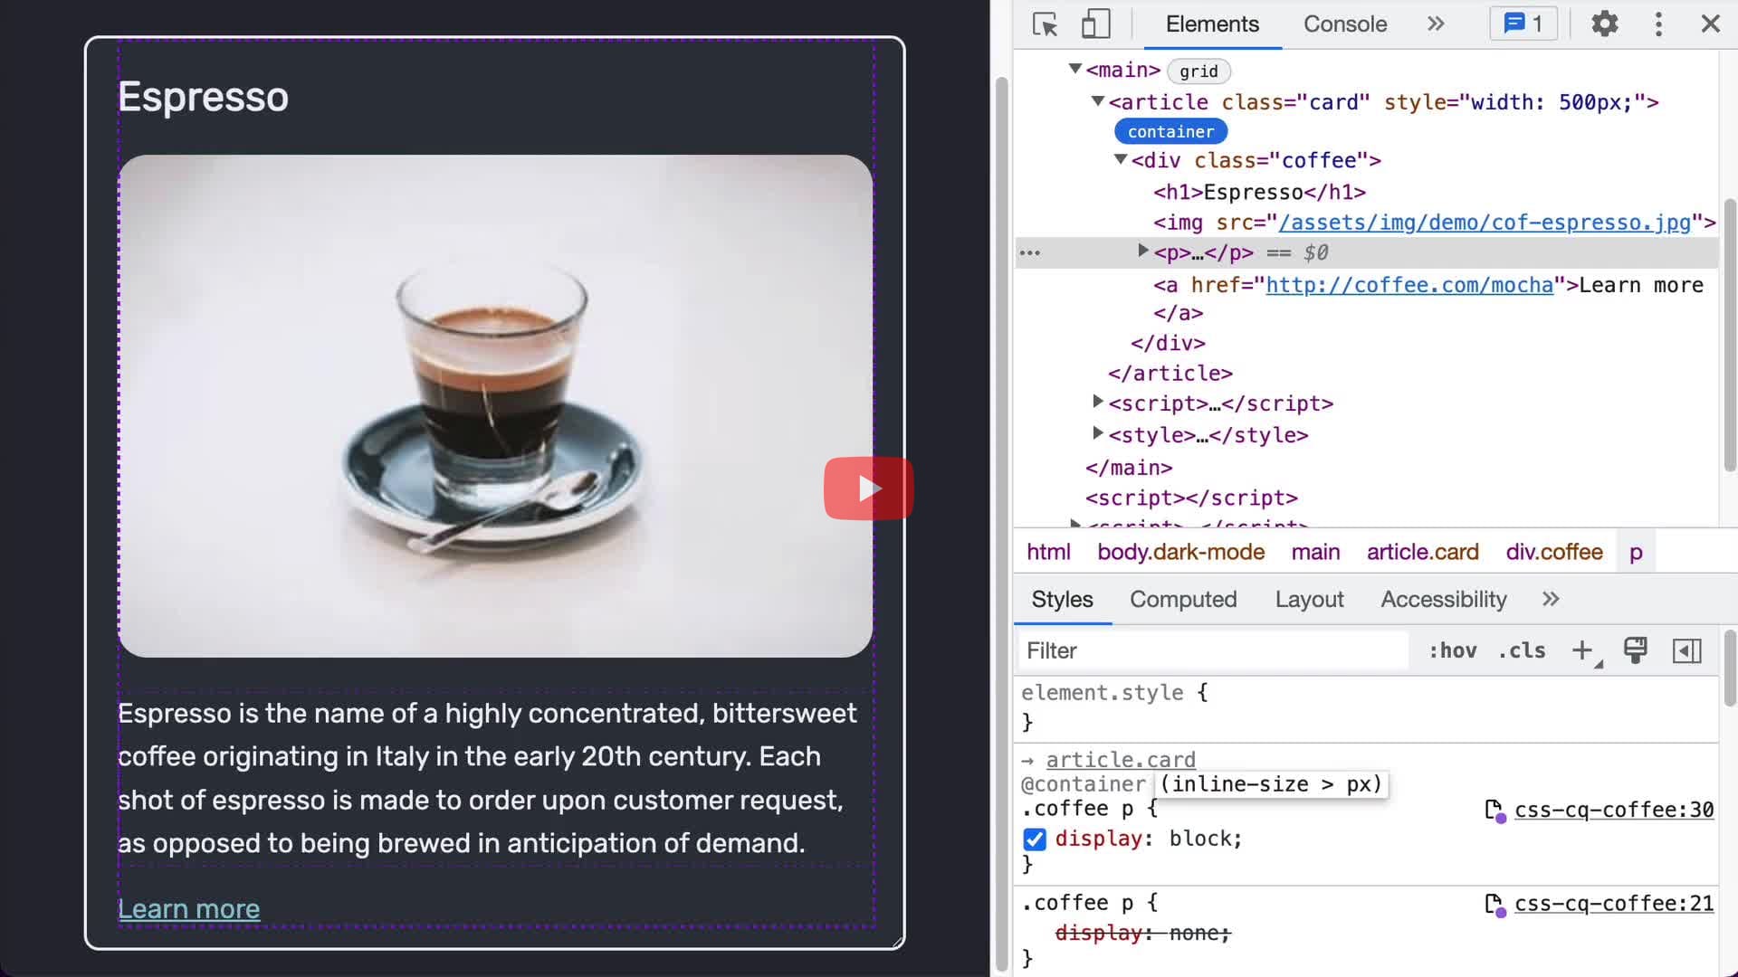Click the card resize handle corner
Image resolution: width=1738 pixels, height=977 pixels.
coord(897,943)
